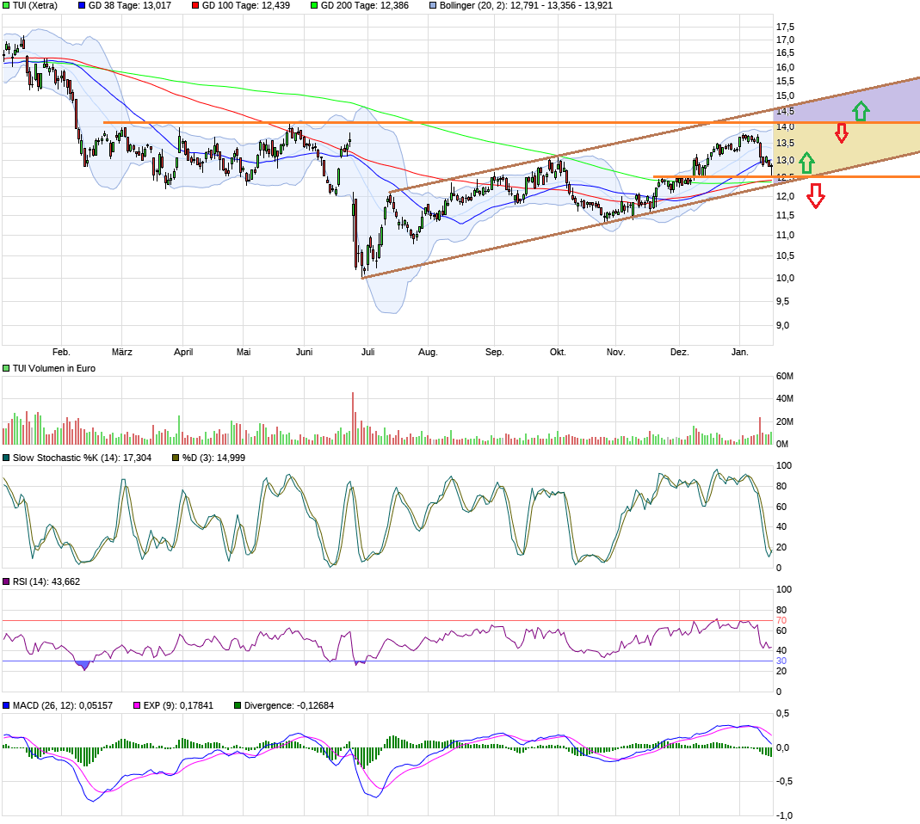The width and height of the screenshot is (920, 824).
Task: Click the 'Nov.' month label on the axis
Action: pyautogui.click(x=615, y=352)
